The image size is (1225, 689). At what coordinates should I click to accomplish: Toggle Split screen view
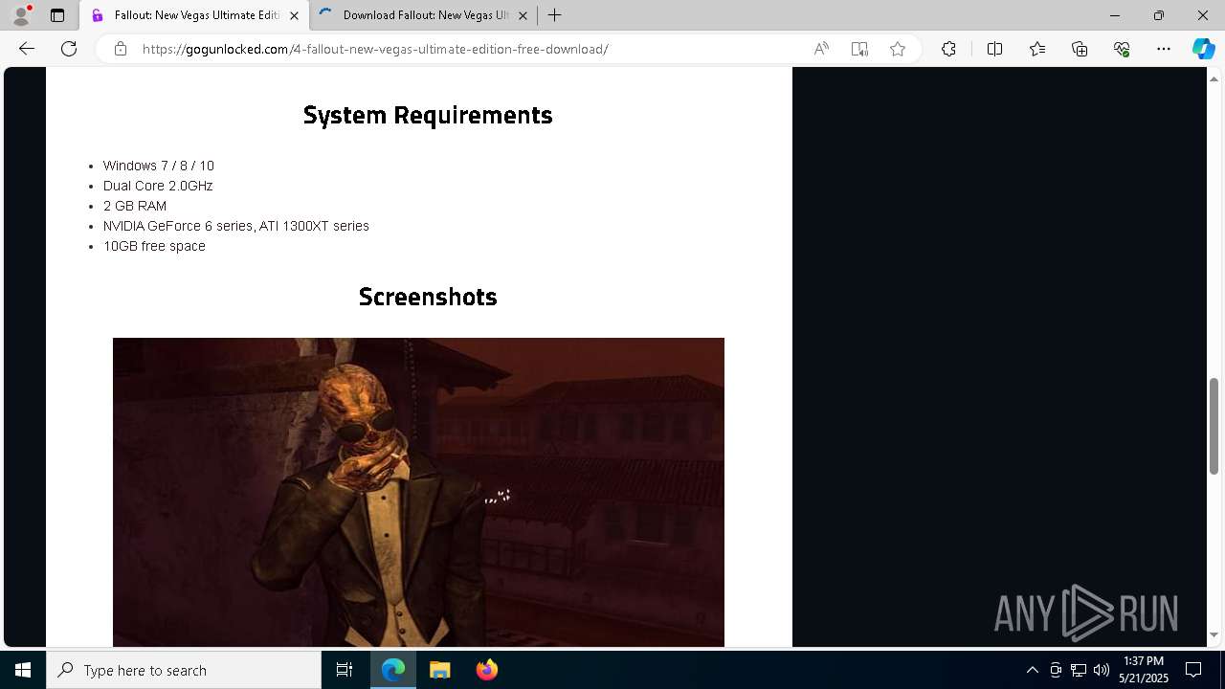coord(994,49)
